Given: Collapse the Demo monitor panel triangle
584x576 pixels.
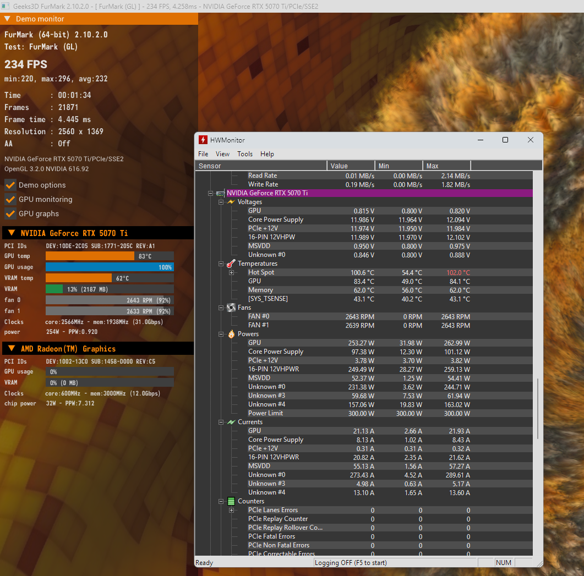Looking at the screenshot, I should (7, 19).
